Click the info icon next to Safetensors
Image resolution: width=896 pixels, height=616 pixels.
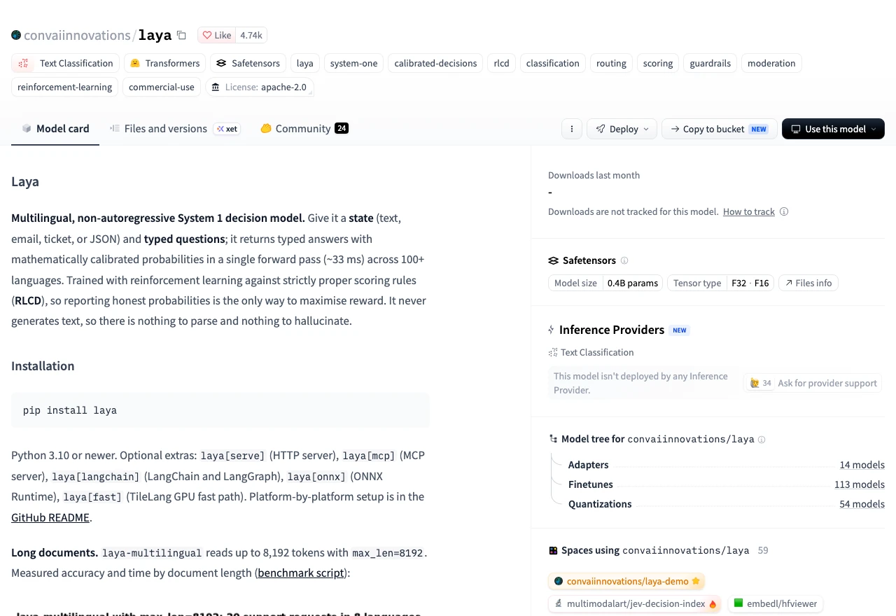[x=624, y=260]
